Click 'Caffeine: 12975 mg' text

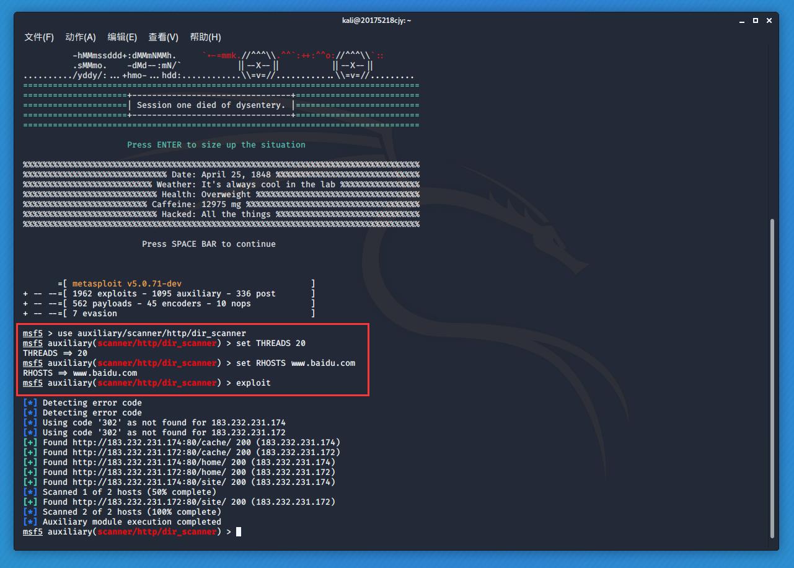point(196,204)
